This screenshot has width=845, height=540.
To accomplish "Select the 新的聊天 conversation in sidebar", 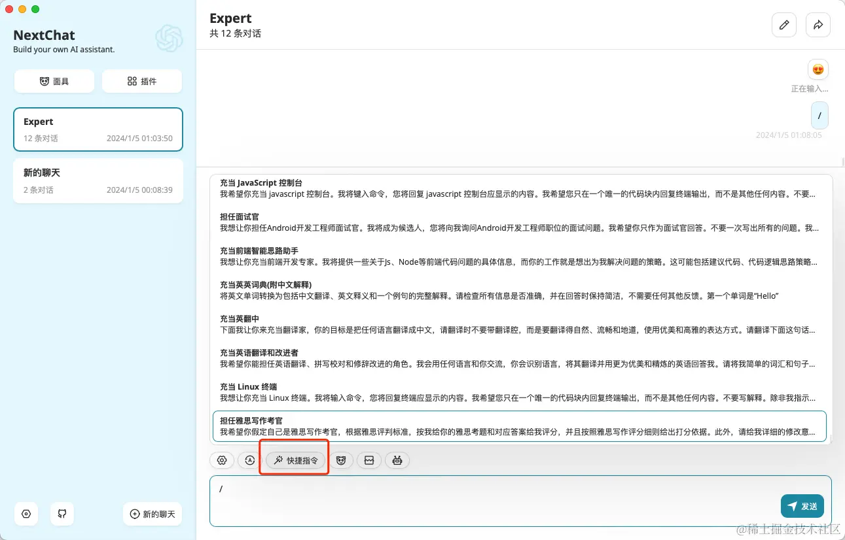I will coord(98,181).
